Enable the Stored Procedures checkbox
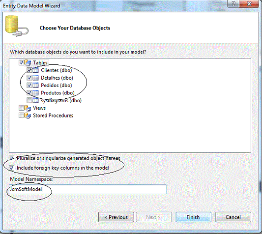This screenshot has height=234, width=262. [x=22, y=116]
